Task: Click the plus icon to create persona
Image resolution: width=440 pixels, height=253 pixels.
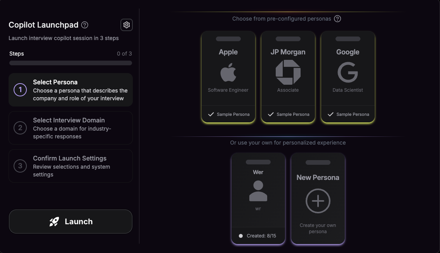Action: coord(318,201)
